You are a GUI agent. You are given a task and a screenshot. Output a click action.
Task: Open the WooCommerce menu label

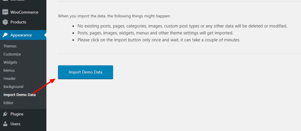coord(24,12)
